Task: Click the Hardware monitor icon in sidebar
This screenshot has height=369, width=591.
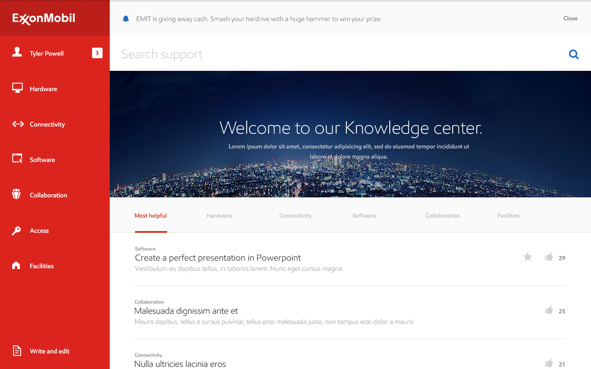Action: (17, 88)
